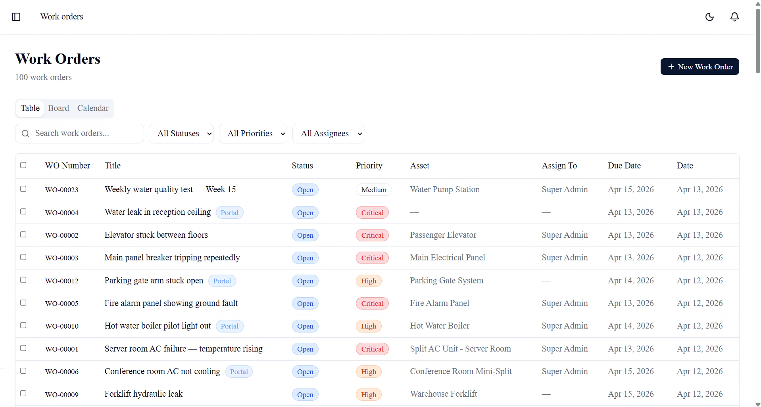Switch to the Board tab
The height and width of the screenshot is (407, 761).
coord(58,108)
